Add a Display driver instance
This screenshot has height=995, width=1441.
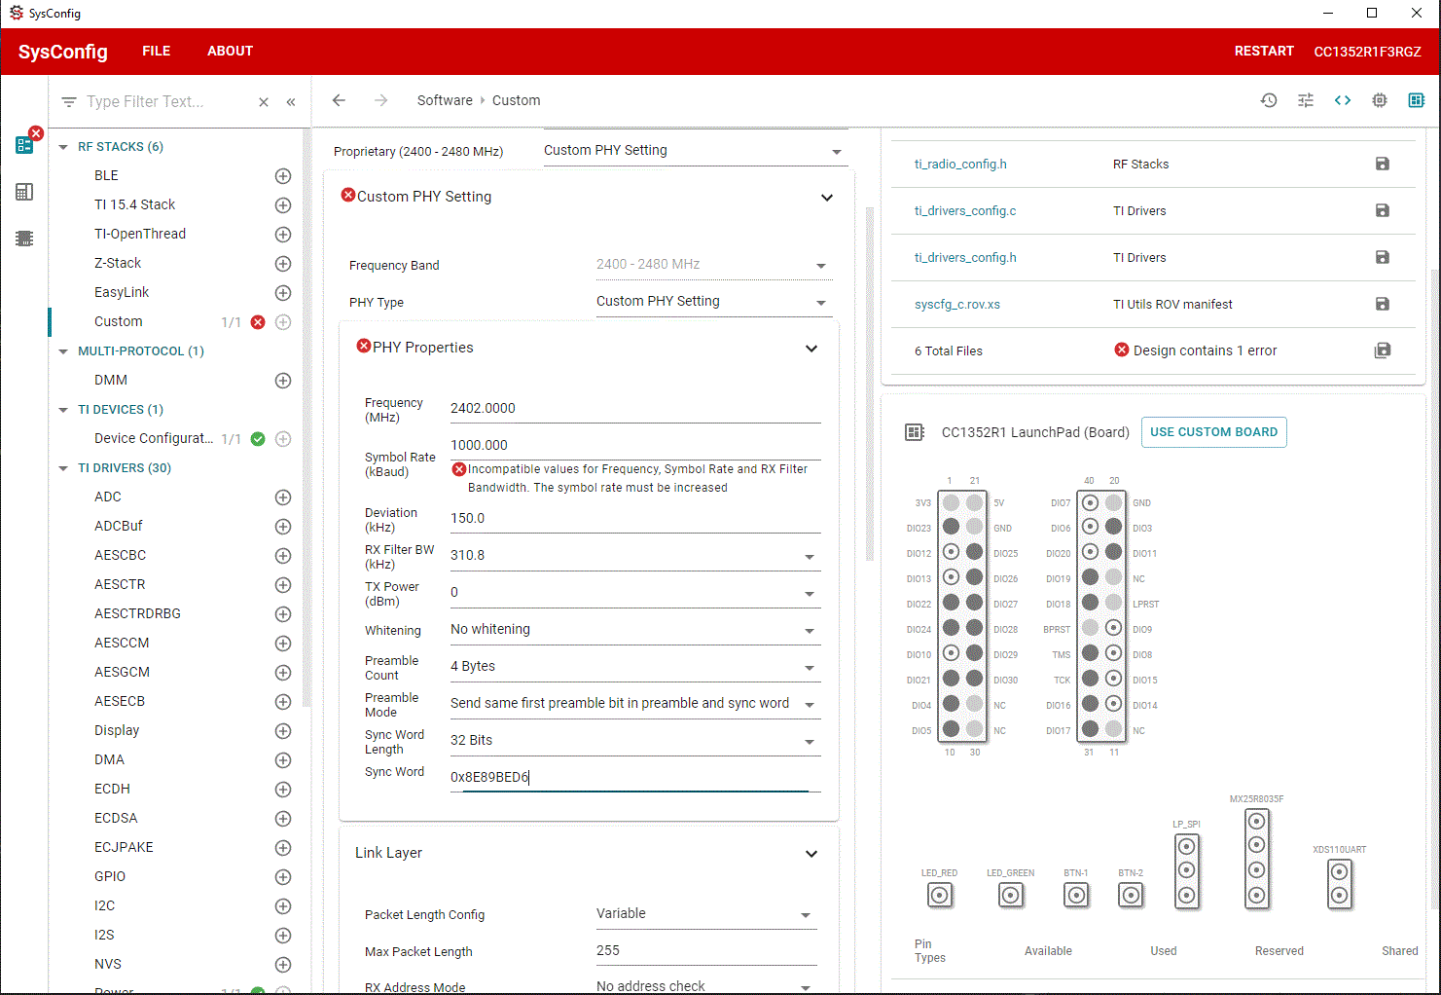[283, 731]
